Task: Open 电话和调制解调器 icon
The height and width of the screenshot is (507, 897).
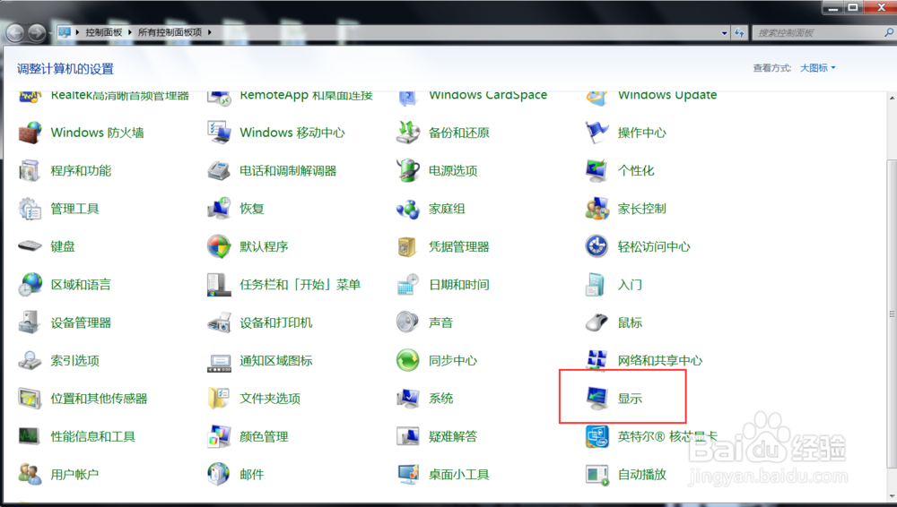Action: pyautogui.click(x=219, y=170)
